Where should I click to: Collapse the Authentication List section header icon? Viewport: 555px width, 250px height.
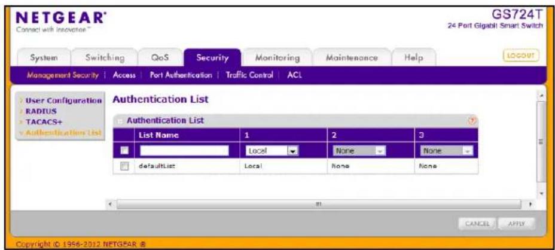(120, 121)
